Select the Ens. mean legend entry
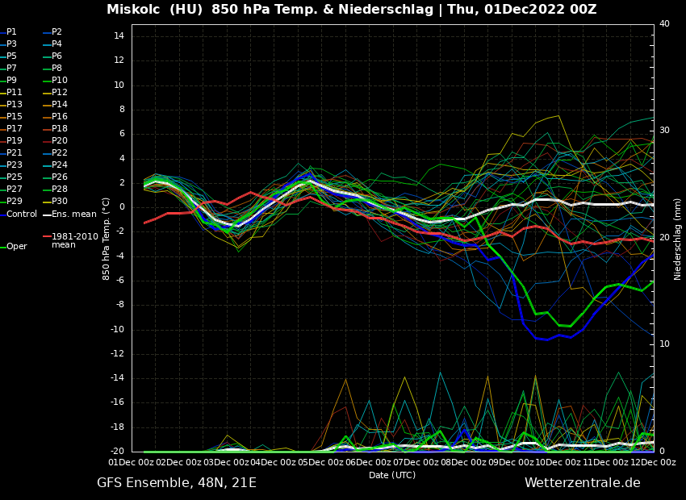 pos(73,215)
